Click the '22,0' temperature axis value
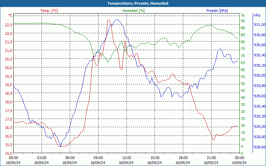This screenshot has height=166, width=266. pyautogui.click(x=9, y=34)
